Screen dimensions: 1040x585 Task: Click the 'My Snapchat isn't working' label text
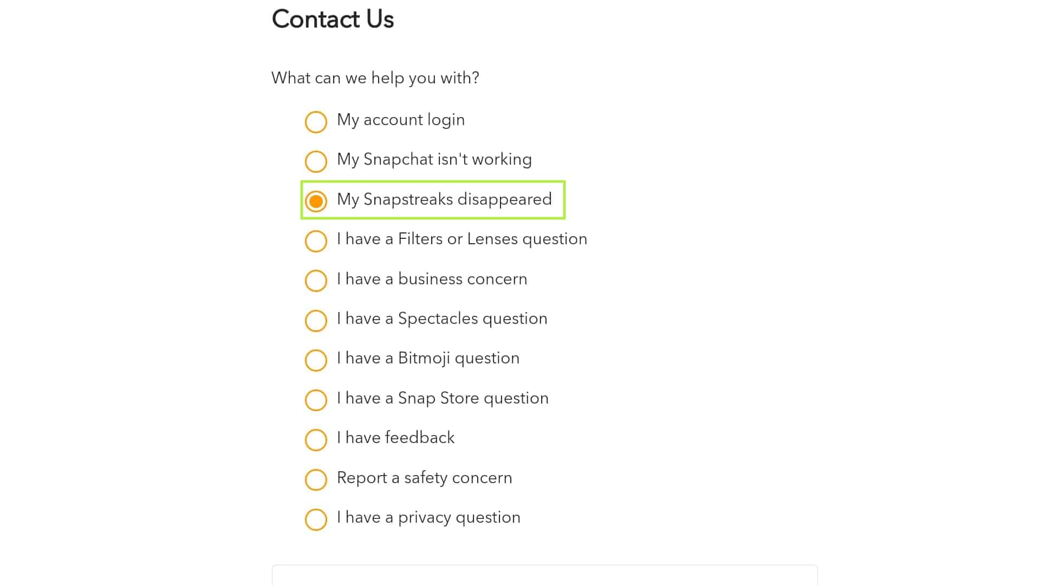(434, 159)
